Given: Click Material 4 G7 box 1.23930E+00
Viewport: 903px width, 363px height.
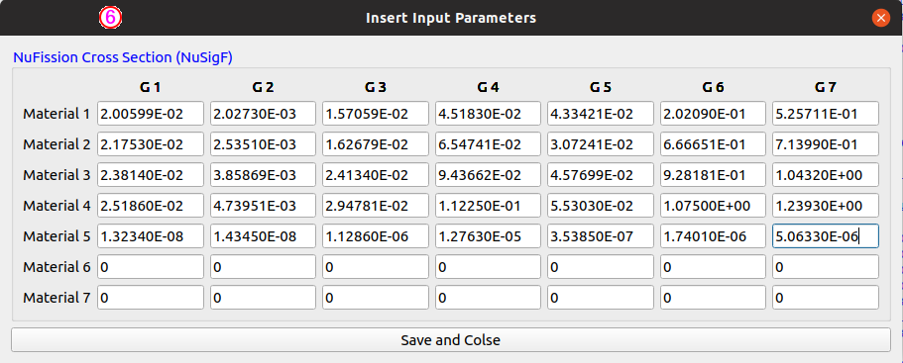Looking at the screenshot, I should tap(826, 206).
